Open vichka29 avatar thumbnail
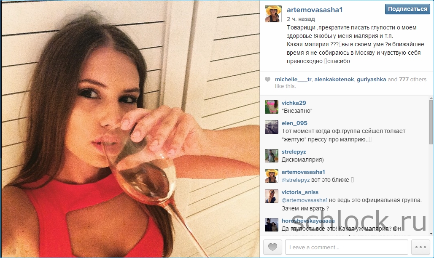 (x=271, y=107)
